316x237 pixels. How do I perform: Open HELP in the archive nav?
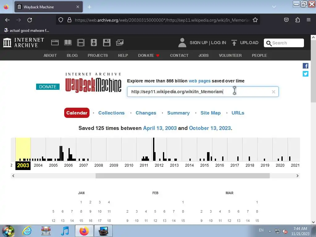tap(123, 56)
